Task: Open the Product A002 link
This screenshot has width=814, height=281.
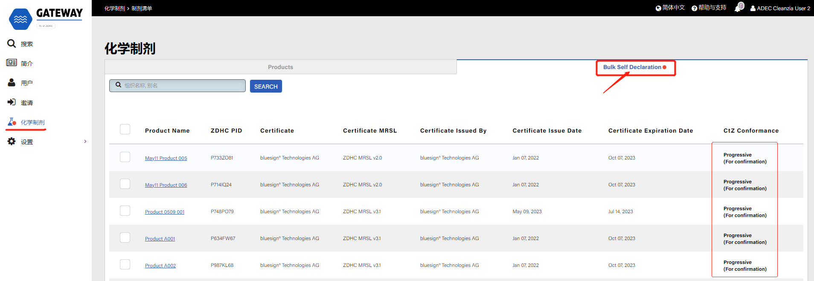Action: 160,266
